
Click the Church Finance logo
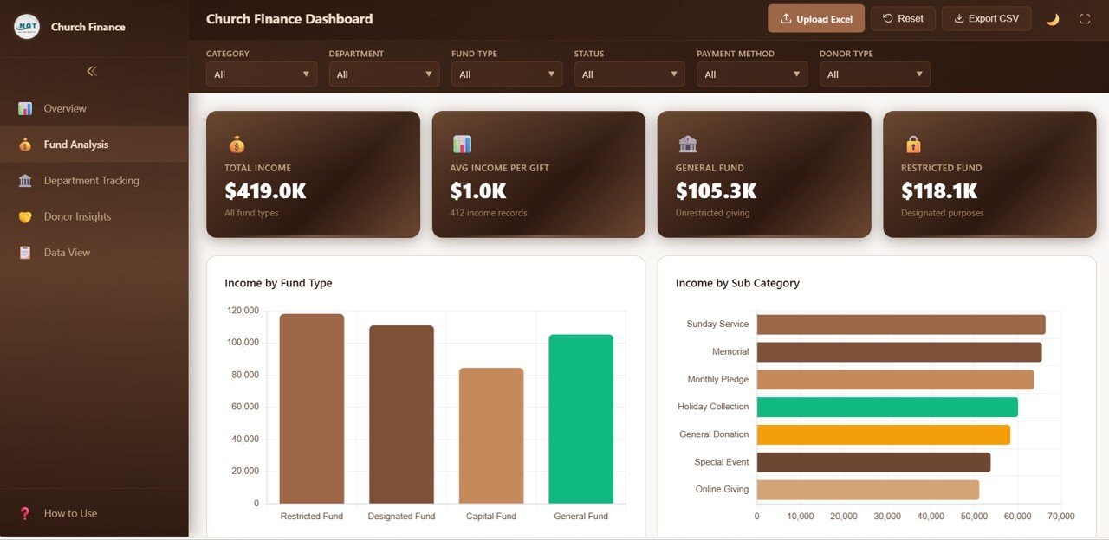click(26, 27)
